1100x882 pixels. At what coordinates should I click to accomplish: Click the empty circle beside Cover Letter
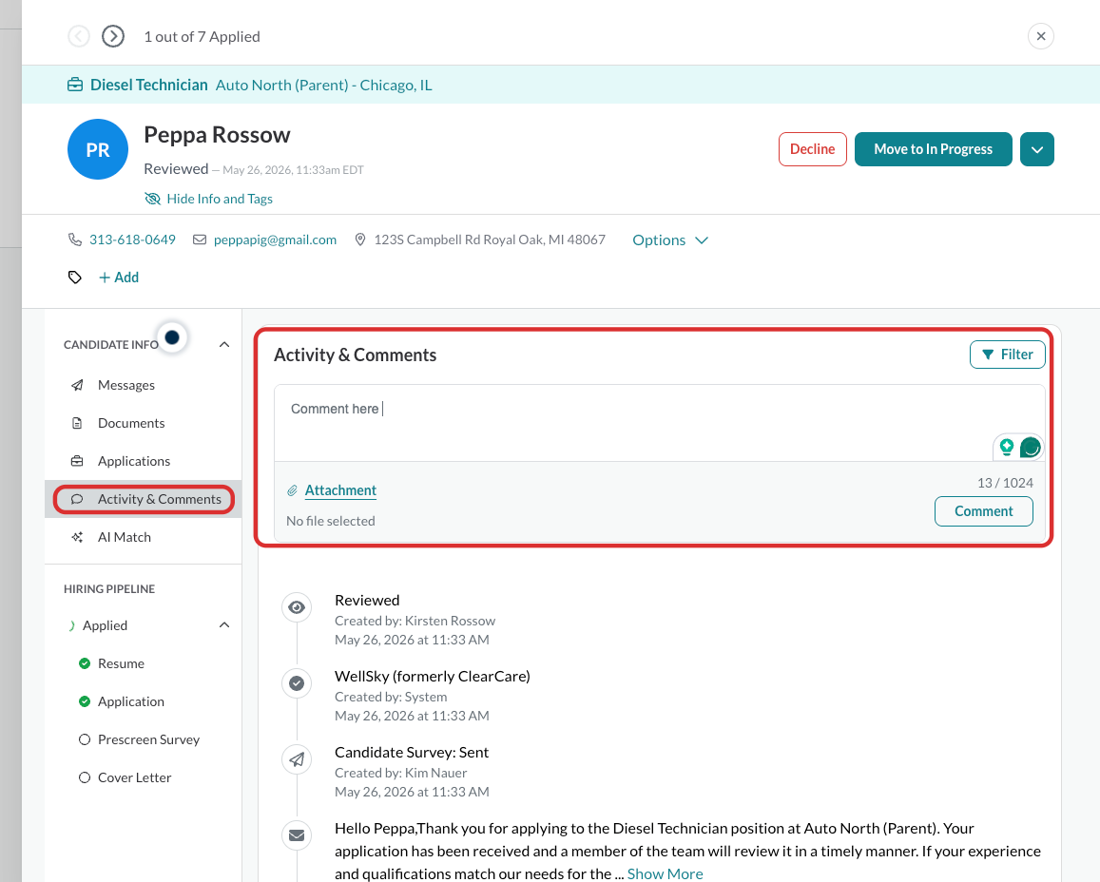point(85,777)
